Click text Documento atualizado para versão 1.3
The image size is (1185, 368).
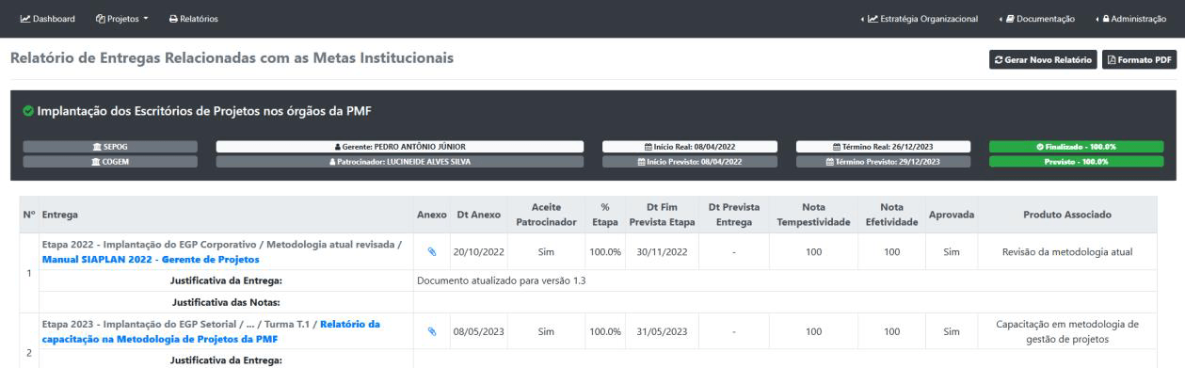tap(502, 281)
